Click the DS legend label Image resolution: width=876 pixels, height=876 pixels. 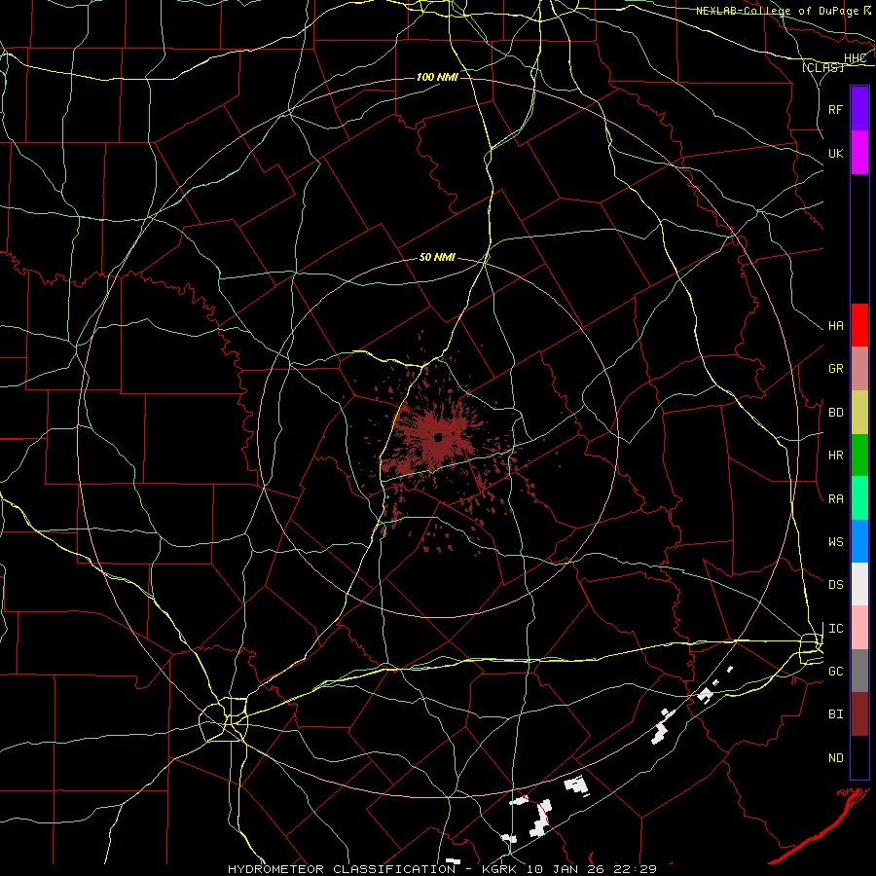click(835, 585)
